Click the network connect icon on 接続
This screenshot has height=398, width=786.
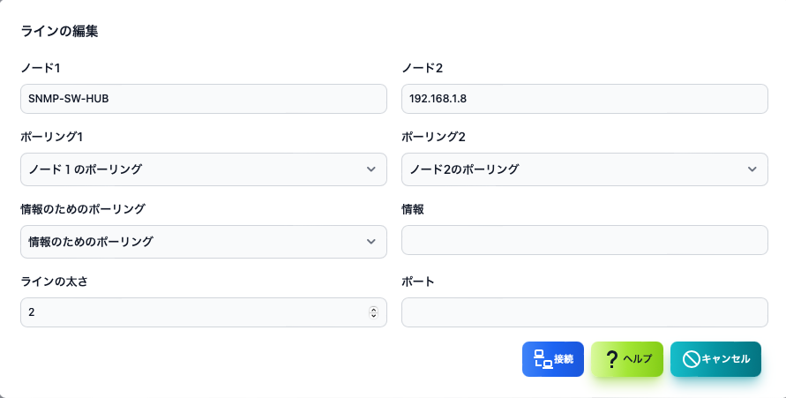pyautogui.click(x=543, y=359)
